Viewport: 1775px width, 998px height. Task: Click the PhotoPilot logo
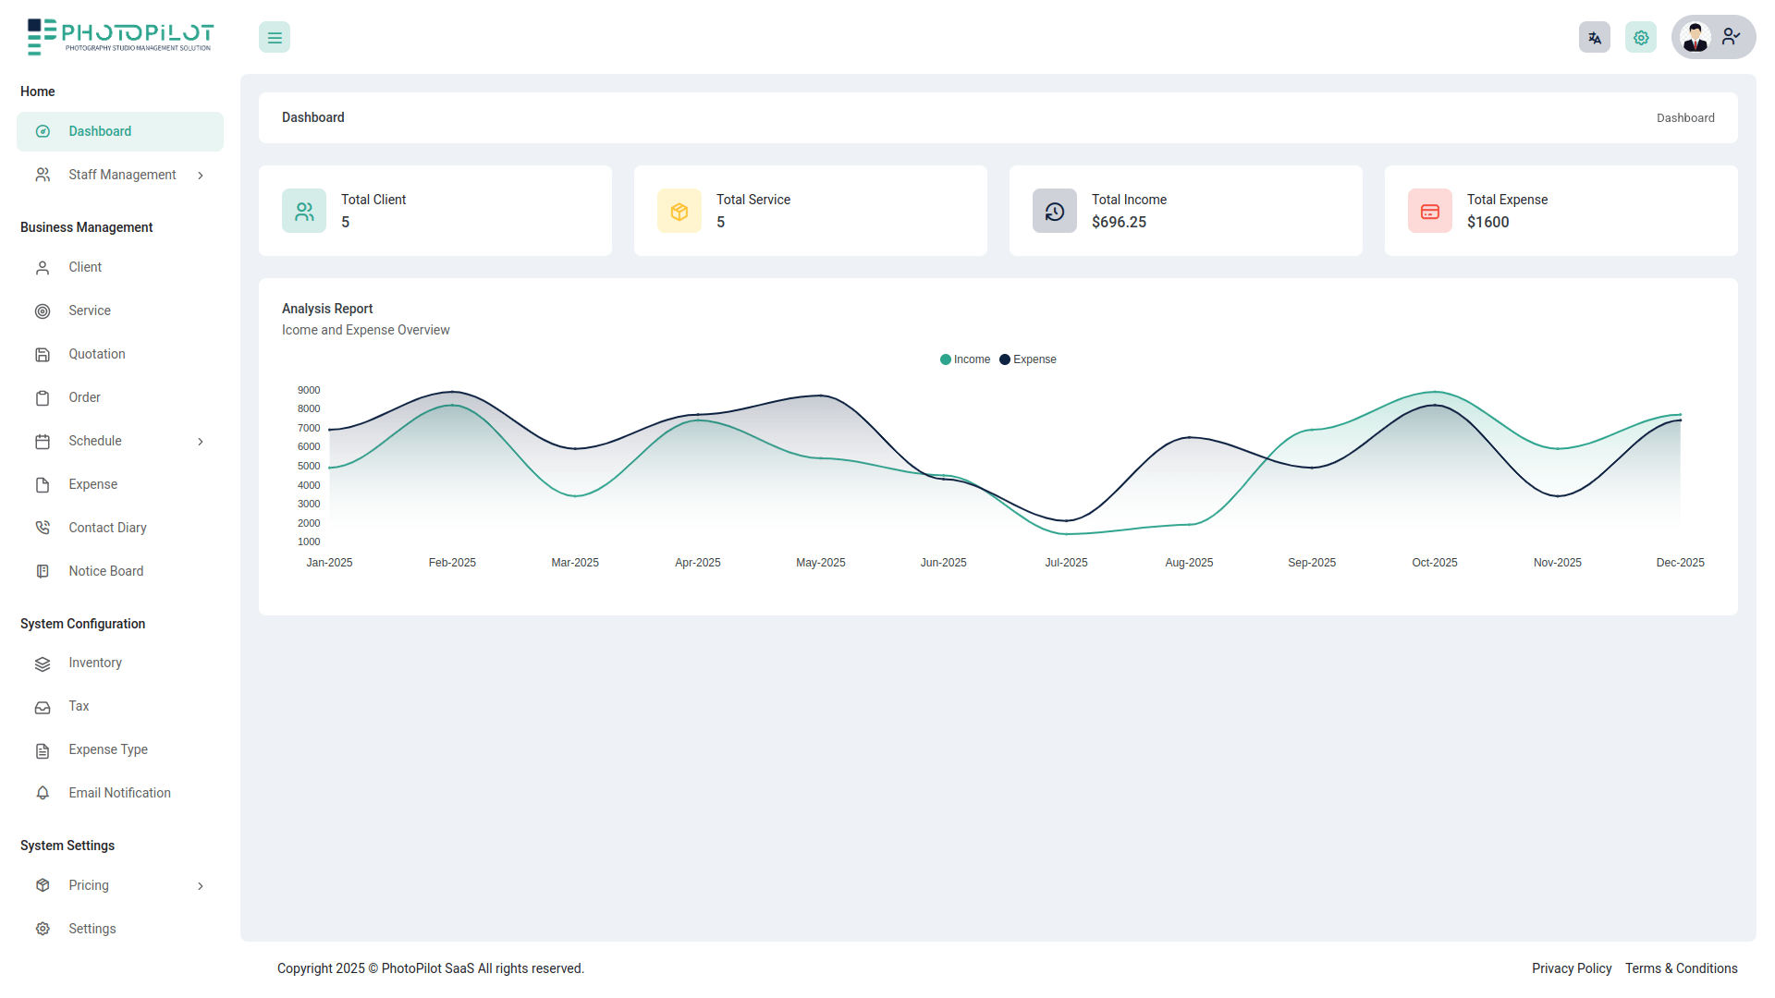pos(120,36)
